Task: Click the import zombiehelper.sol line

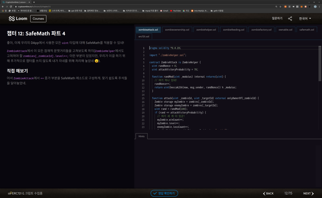Action: click(x=168, y=55)
